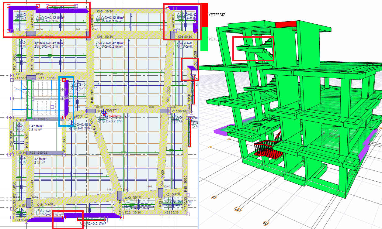The width and height of the screenshot is (382, 229).
Task: Click axis bubble B in 3D view
Action: pos(214,197)
